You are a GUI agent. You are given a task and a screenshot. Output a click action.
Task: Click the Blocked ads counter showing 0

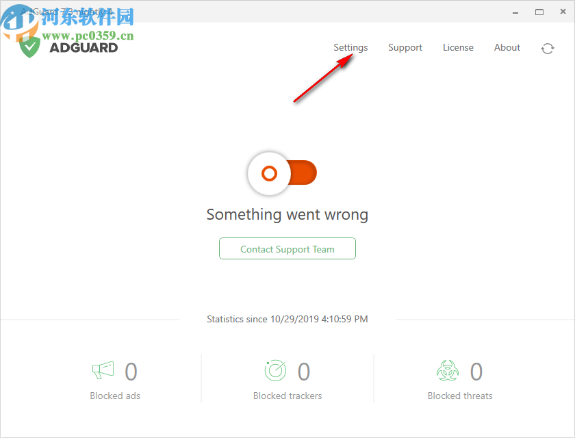tap(131, 370)
